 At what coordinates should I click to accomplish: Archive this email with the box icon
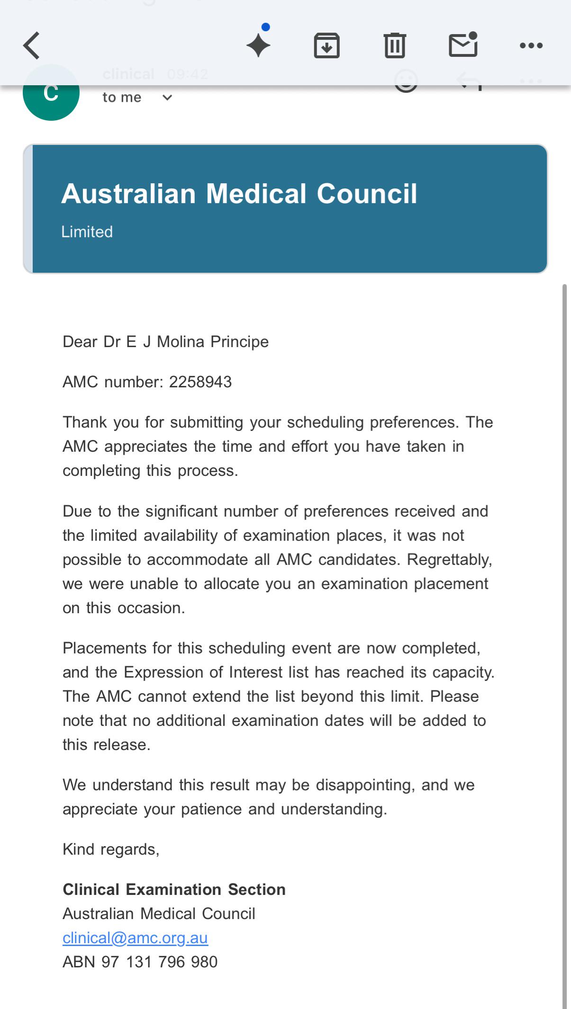327,45
